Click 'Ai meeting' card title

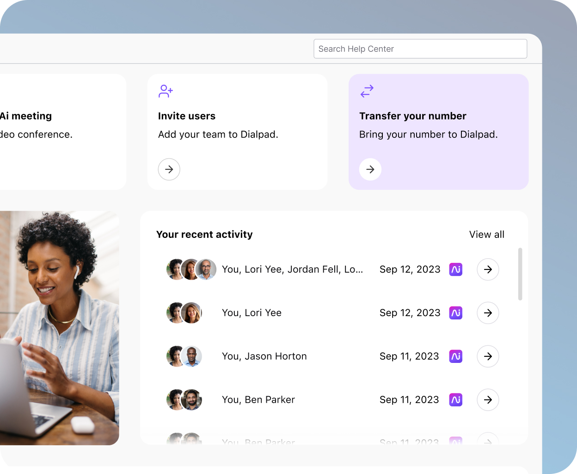coord(26,116)
